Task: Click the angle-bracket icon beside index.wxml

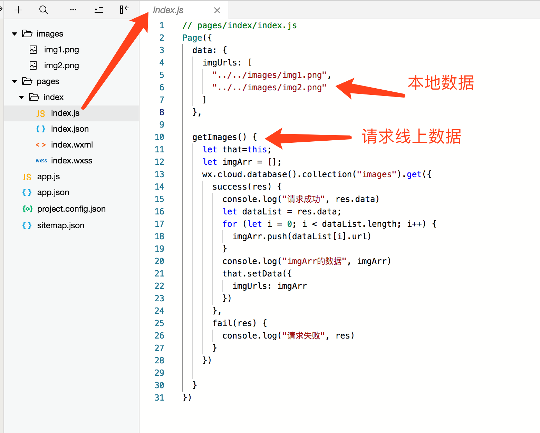Action: [41, 145]
